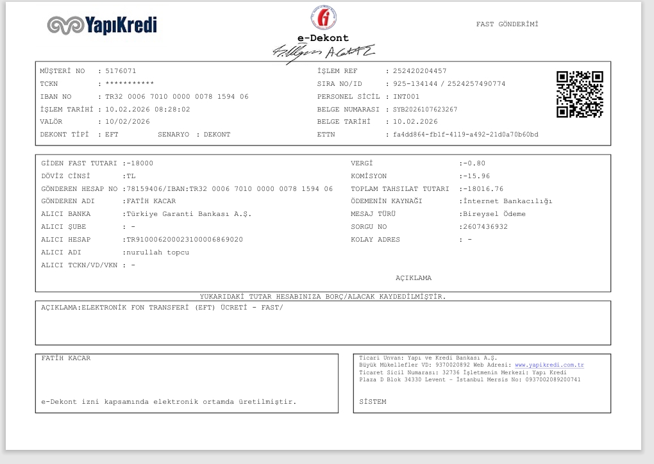Click the QR code image
The height and width of the screenshot is (464, 654).
(580, 94)
